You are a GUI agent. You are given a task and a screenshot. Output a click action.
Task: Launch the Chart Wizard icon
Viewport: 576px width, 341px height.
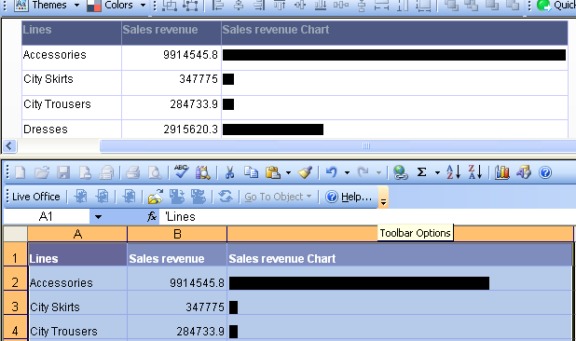point(501,172)
